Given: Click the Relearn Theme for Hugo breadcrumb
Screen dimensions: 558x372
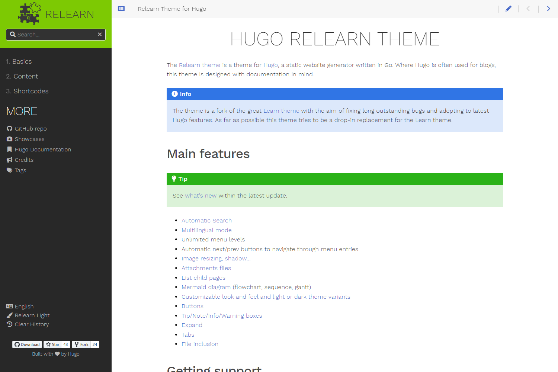Looking at the screenshot, I should point(172,9).
